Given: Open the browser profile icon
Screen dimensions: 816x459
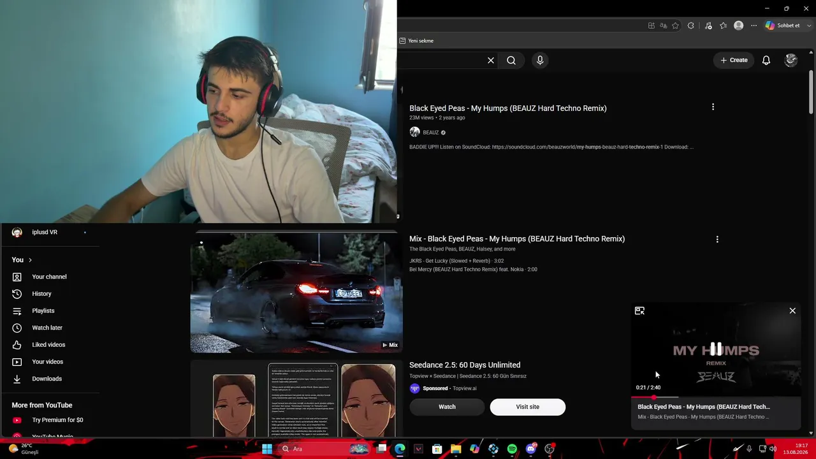Looking at the screenshot, I should 739,25.
